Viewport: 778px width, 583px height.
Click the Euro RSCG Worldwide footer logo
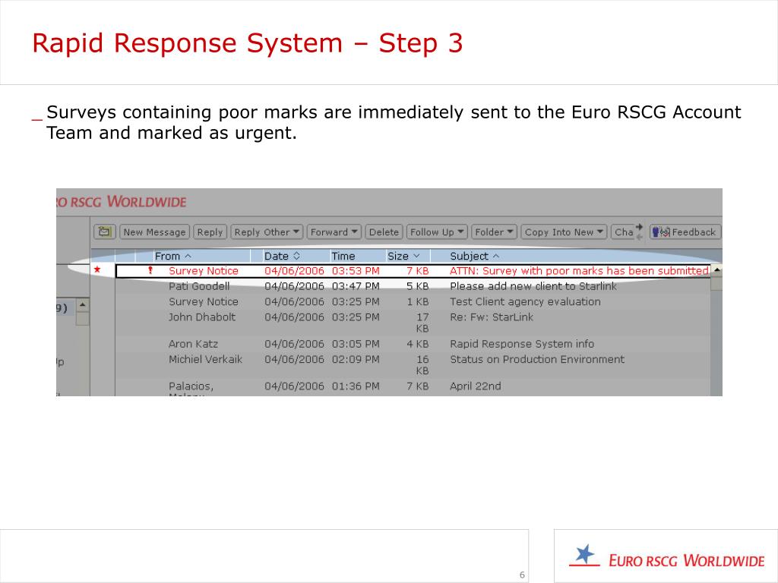point(666,557)
